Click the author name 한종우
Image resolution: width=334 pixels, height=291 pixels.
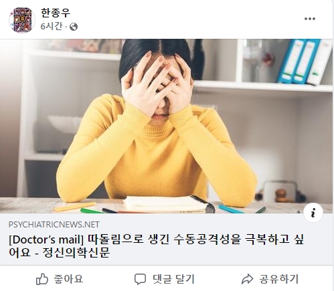(56, 13)
